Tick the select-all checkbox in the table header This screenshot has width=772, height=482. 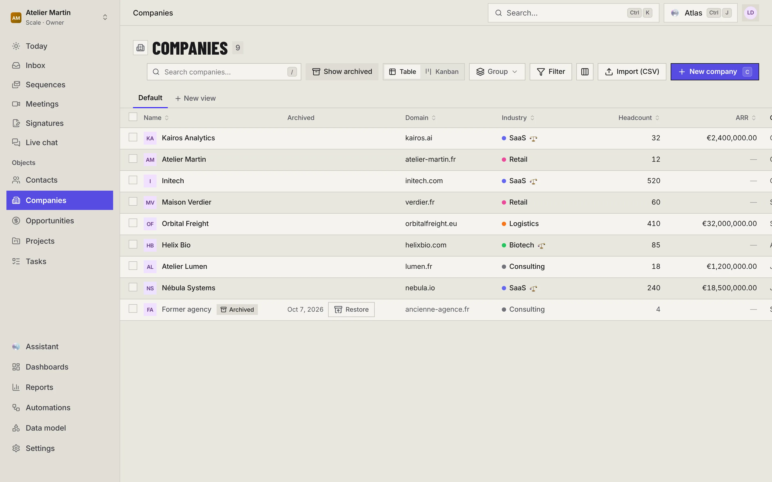point(133,117)
